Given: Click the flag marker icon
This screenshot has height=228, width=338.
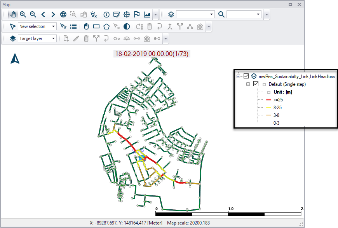Looking at the screenshot, I should pos(137,14).
